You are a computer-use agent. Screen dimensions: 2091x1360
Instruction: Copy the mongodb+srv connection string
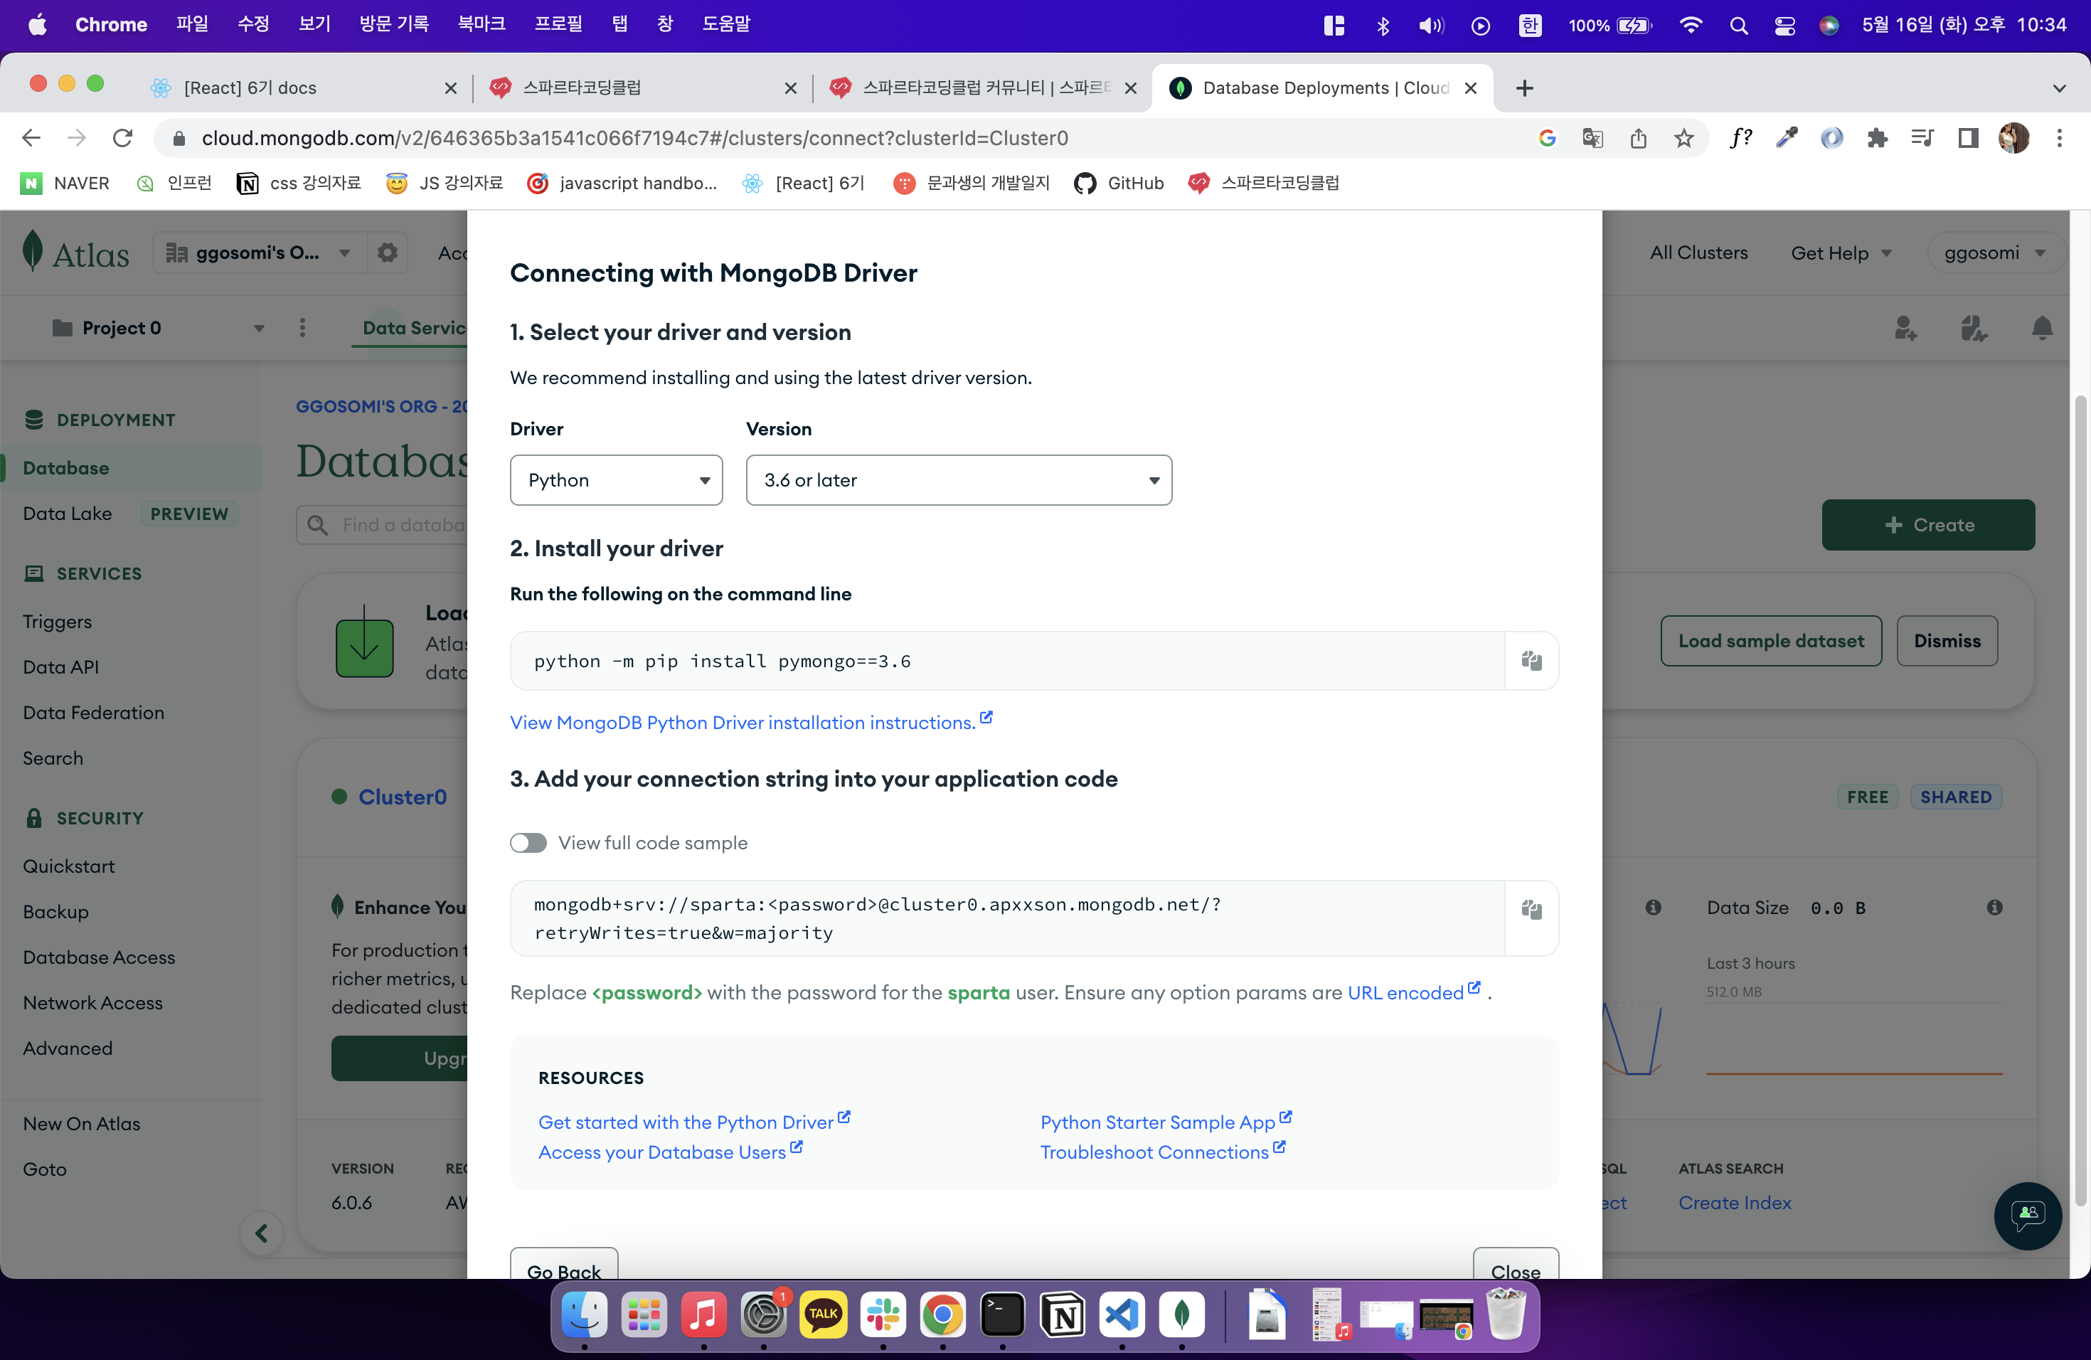pos(1531,910)
